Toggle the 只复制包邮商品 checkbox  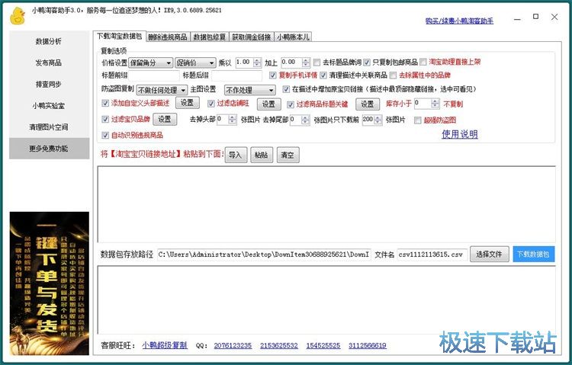pos(367,62)
